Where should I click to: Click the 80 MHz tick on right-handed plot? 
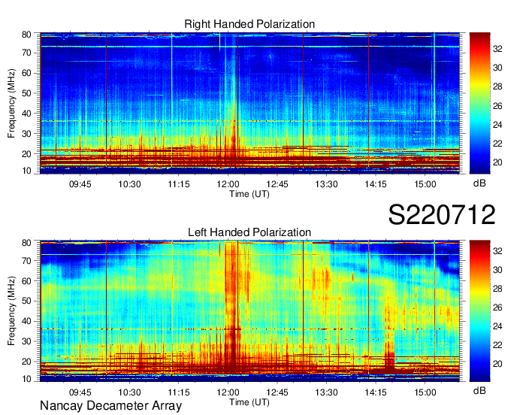[x=26, y=35]
